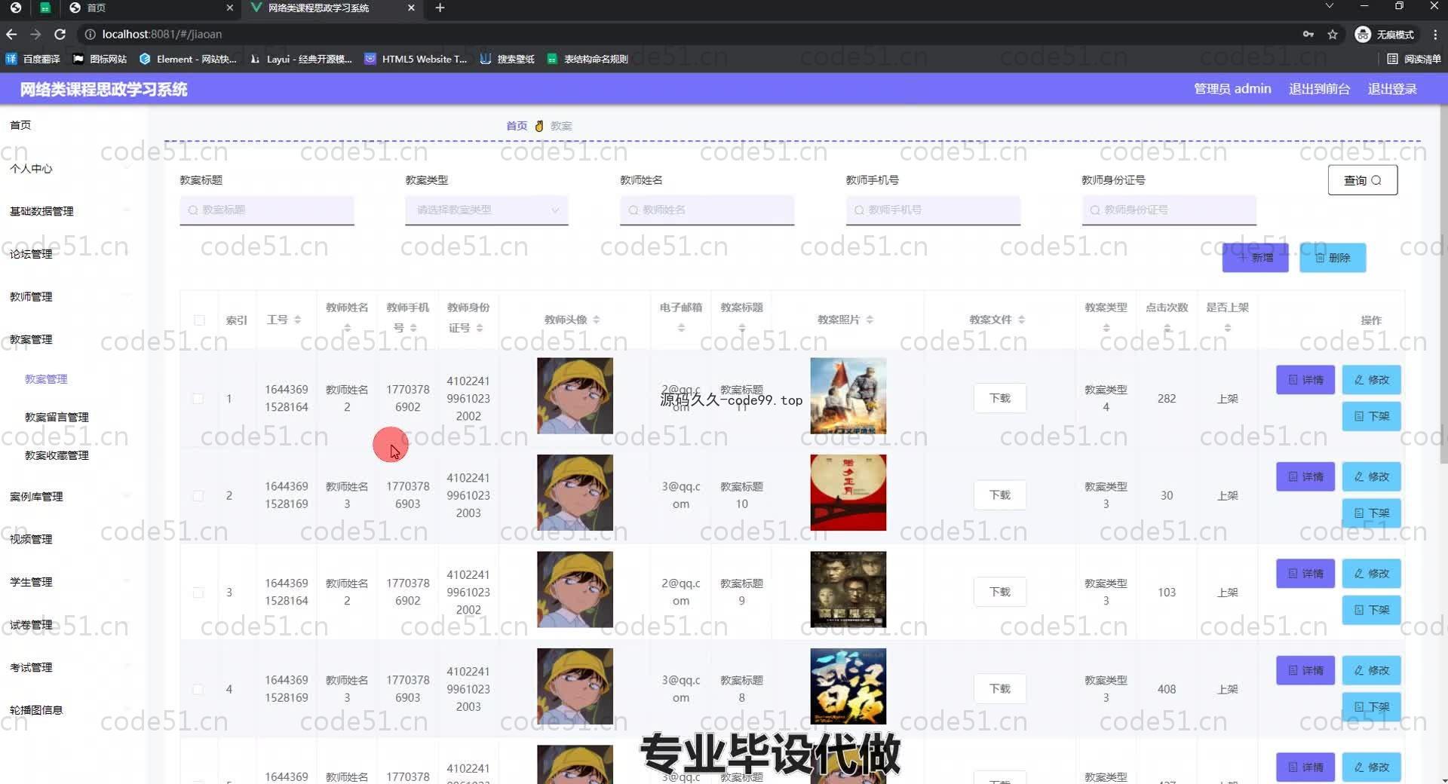This screenshot has width=1448, height=784.
Task: Download the 教案文件 for row 4
Action: coord(1000,689)
